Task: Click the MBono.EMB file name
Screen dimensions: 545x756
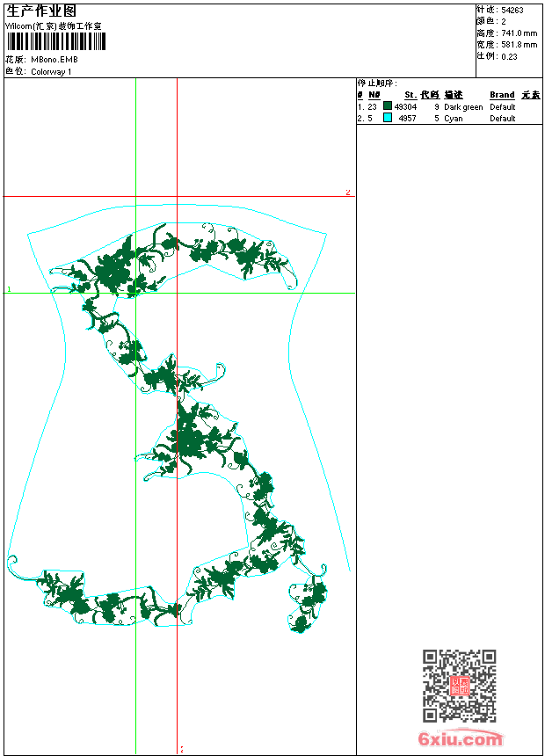Action: (54, 60)
